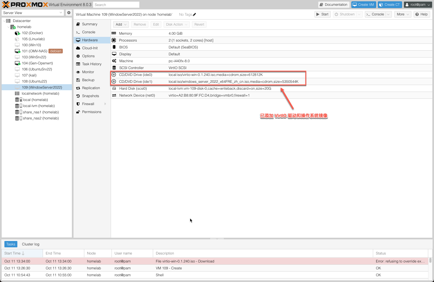The image size is (434, 282).
Task: Click the SCSI Controller database icon
Action: click(114, 68)
